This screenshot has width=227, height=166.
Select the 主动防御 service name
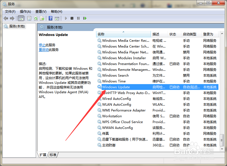click(109, 145)
